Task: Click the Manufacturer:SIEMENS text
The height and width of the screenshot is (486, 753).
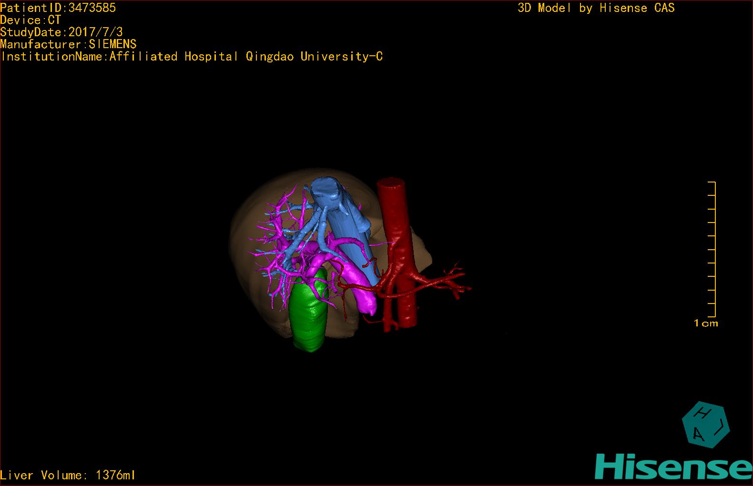Action: point(69,44)
